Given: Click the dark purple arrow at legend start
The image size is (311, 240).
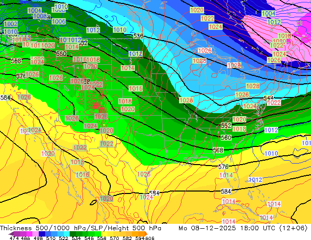Looking at the screenshot, I should [x=11, y=234].
